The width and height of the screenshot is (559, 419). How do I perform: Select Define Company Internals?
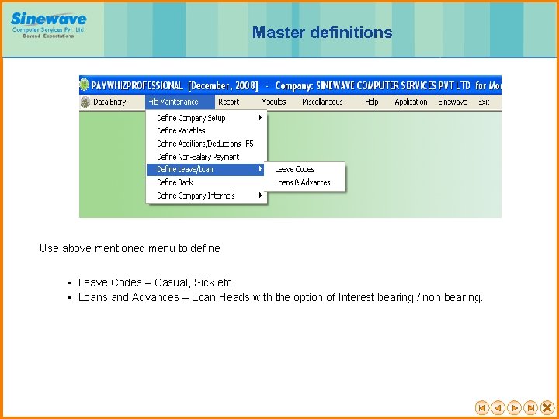207,196
